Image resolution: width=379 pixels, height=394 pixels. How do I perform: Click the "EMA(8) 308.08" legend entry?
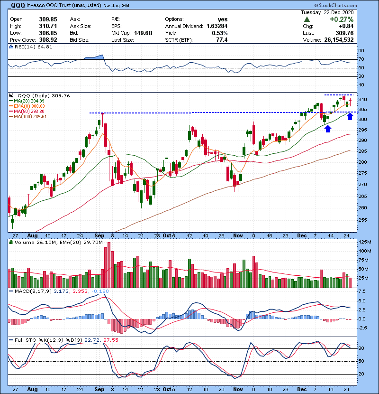(x=29, y=106)
